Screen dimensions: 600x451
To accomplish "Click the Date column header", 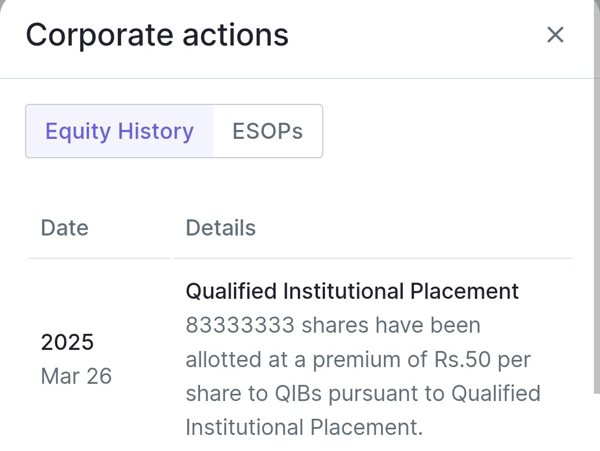I will point(64,228).
